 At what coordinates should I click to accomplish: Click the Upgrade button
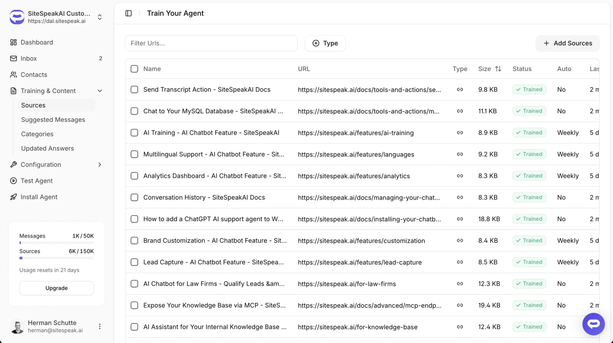click(57, 288)
